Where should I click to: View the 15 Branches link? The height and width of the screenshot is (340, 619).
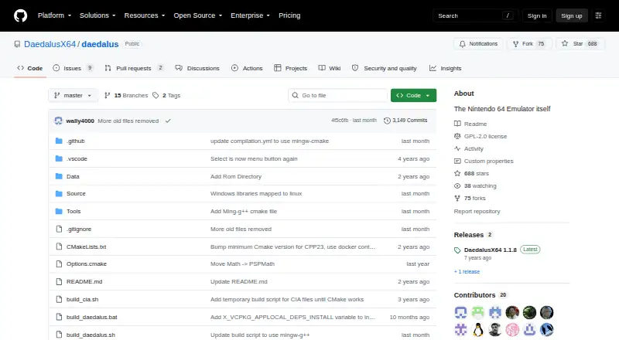126,96
